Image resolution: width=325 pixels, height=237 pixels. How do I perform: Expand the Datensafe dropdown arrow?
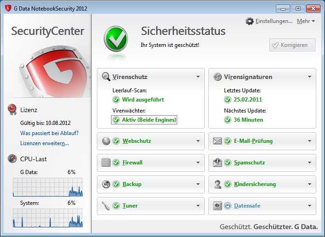[x=309, y=206]
